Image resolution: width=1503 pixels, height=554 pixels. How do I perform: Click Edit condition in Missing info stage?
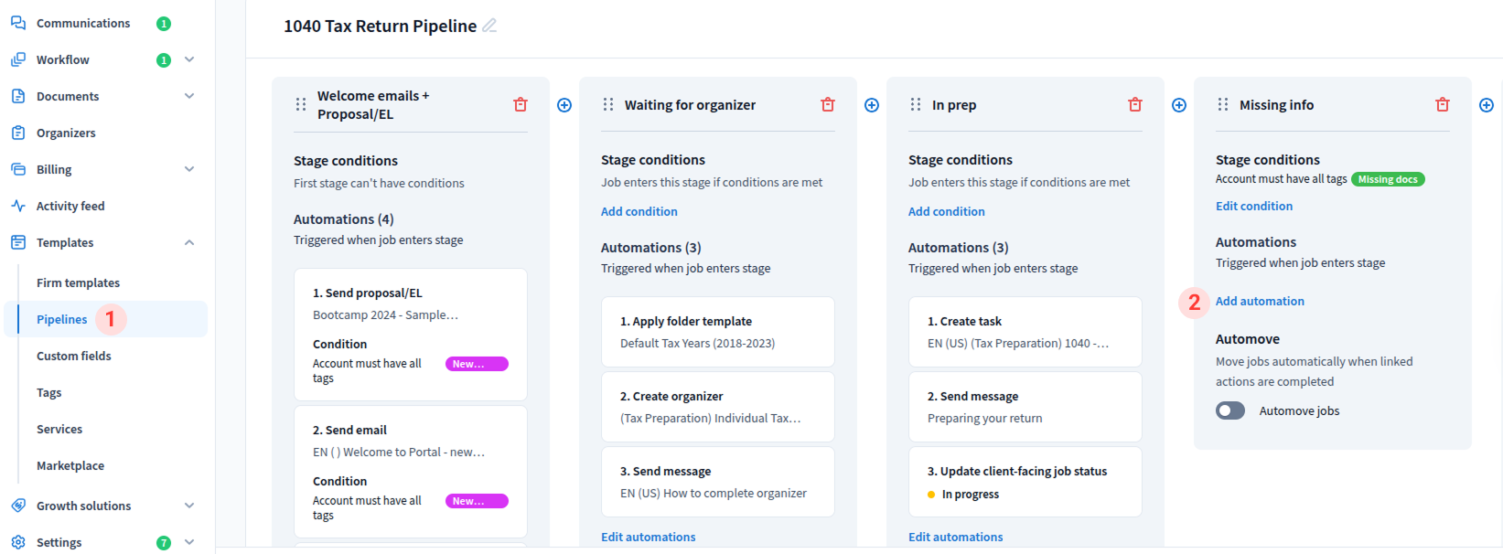(x=1254, y=206)
